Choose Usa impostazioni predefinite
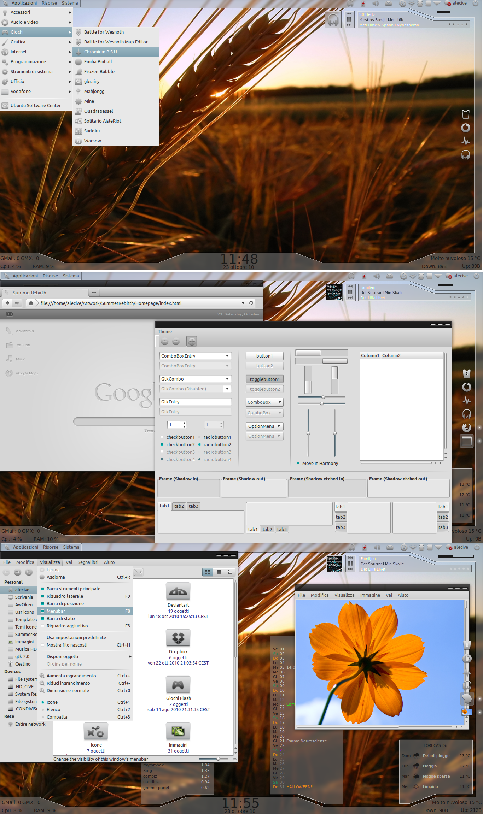 point(85,637)
